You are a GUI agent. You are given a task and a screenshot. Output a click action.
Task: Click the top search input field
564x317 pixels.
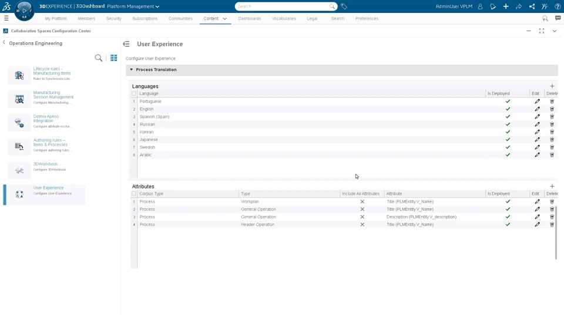pyautogui.click(x=283, y=6)
